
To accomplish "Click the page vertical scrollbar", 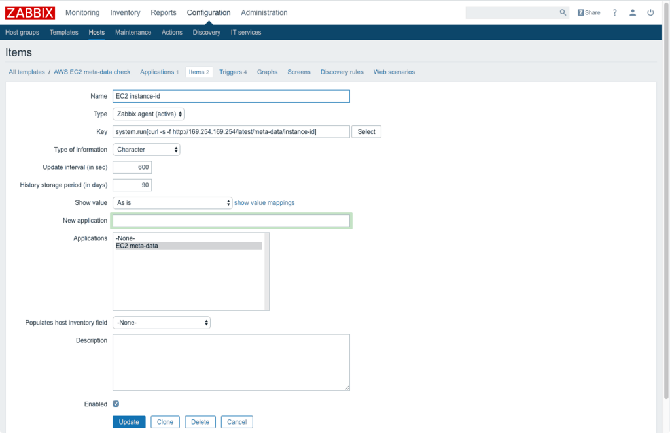I will click(666, 200).
